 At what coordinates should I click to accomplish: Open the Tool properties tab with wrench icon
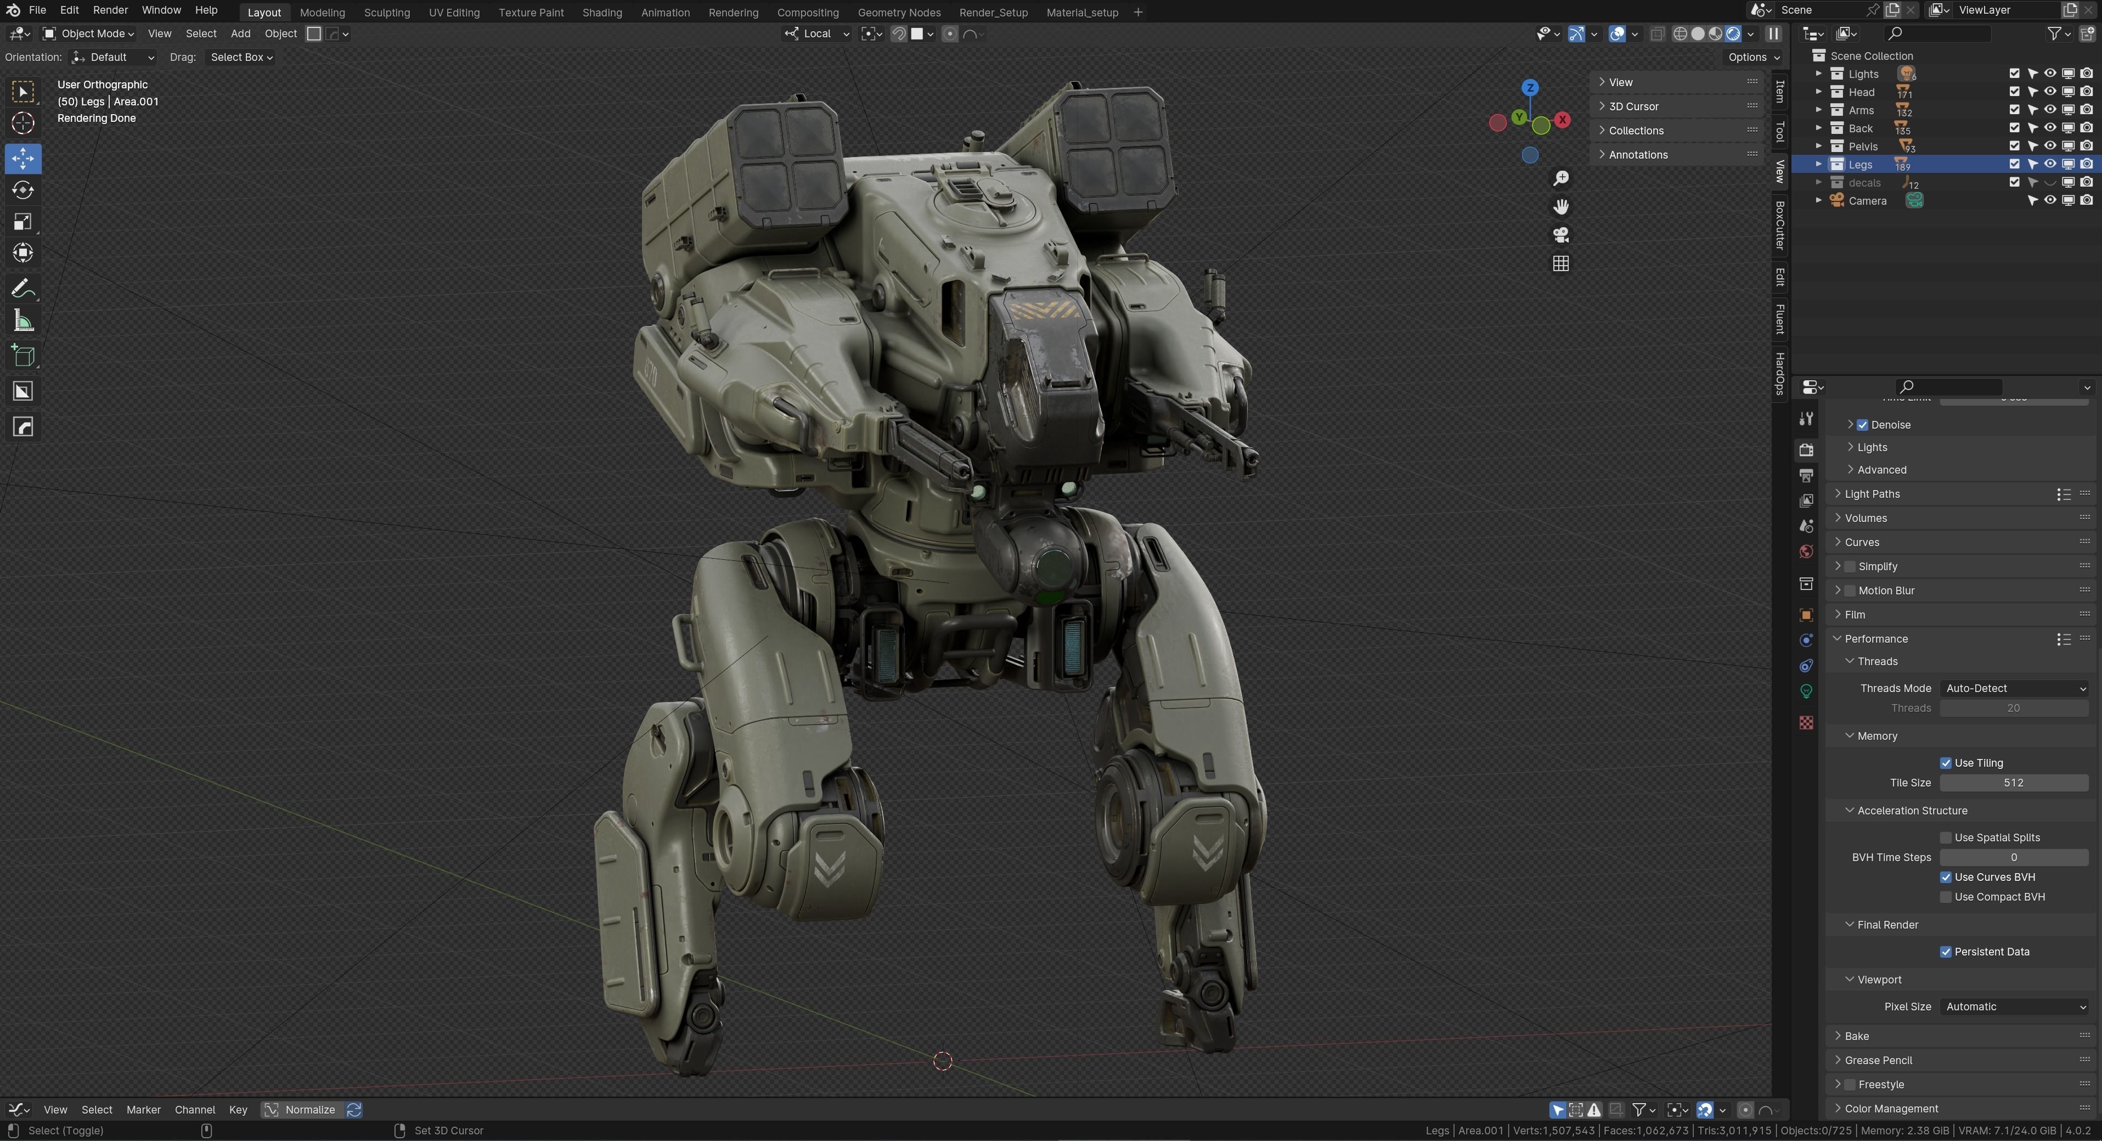click(1806, 419)
